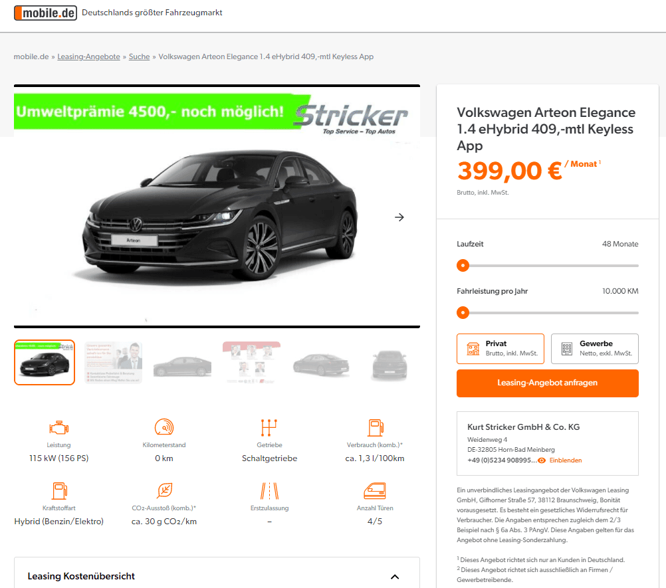Image resolution: width=666 pixels, height=588 pixels.
Task: Collapse the Leasing Kostenübersicht section
Action: point(395,577)
